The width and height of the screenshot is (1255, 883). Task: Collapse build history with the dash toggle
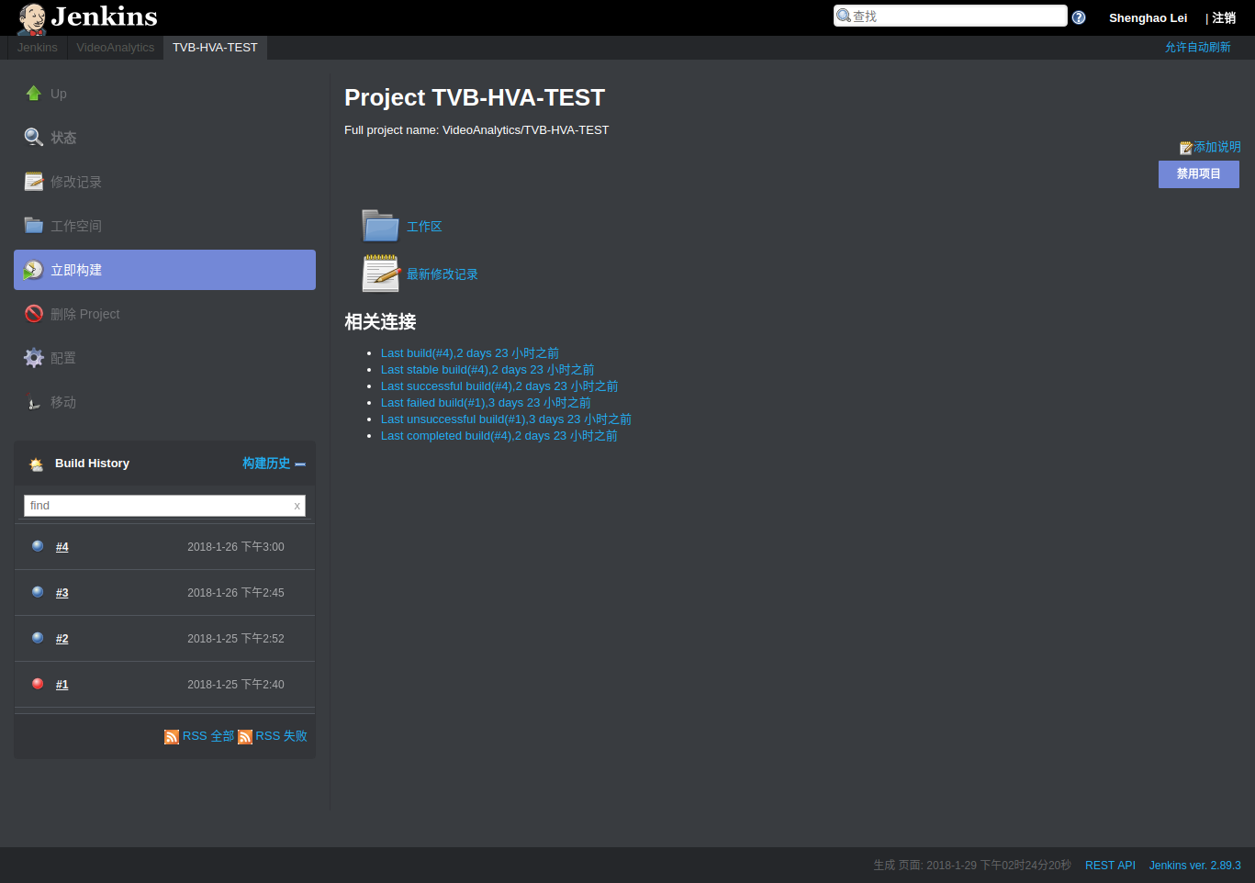(x=300, y=464)
